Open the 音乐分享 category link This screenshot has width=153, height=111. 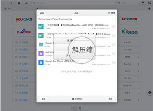[23, 78]
